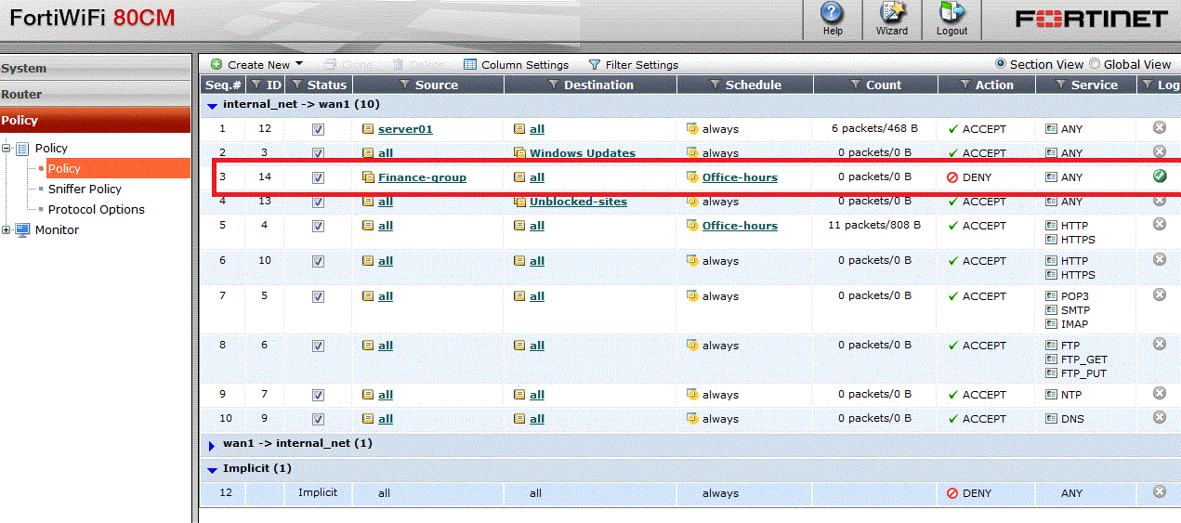
Task: Select the Global View radio button
Action: coord(1095,64)
